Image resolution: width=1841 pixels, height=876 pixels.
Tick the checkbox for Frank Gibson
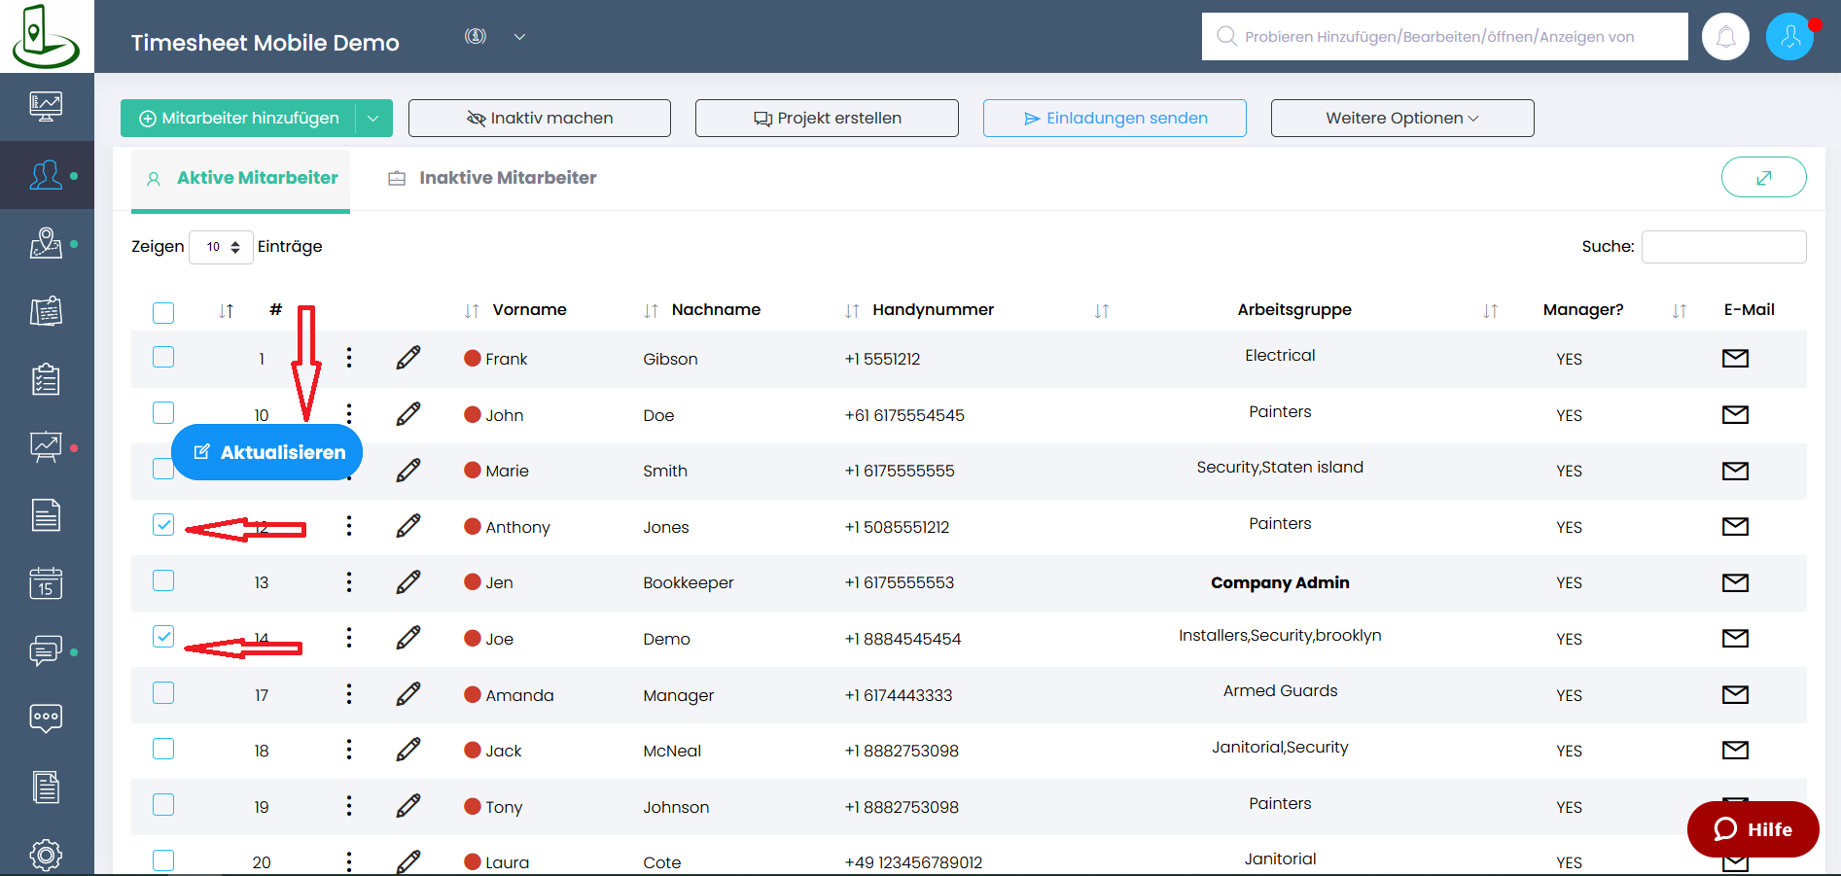163,357
